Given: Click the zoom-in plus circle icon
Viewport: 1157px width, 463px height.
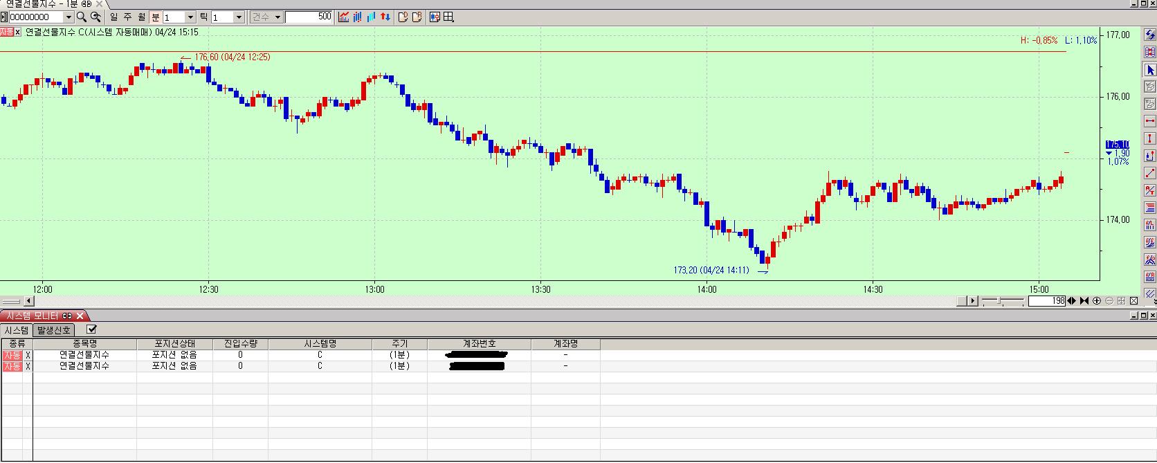Looking at the screenshot, I should (1097, 301).
